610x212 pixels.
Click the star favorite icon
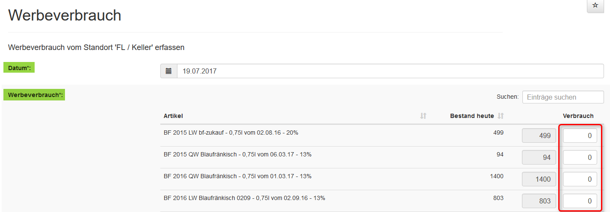coord(595,6)
